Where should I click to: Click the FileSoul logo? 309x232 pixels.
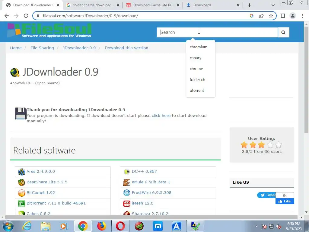49,30
